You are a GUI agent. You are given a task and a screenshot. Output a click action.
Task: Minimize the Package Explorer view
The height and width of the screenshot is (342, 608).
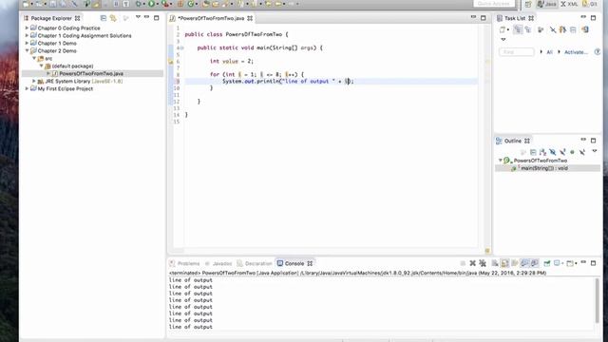[146, 17]
